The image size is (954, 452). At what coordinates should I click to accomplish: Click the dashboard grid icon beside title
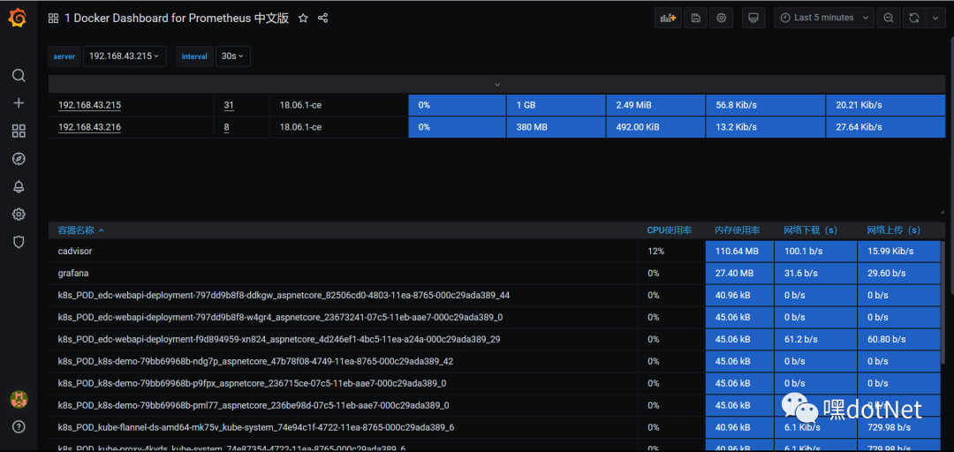(54, 19)
